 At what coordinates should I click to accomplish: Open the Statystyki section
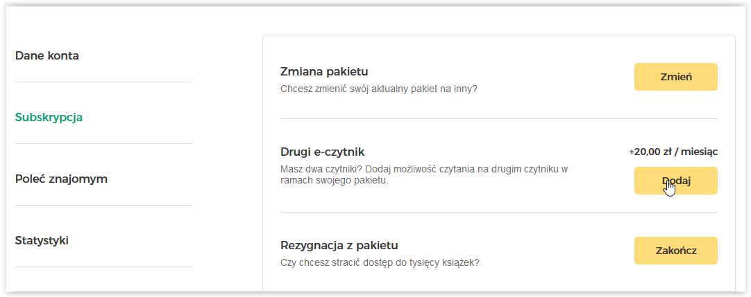42,240
